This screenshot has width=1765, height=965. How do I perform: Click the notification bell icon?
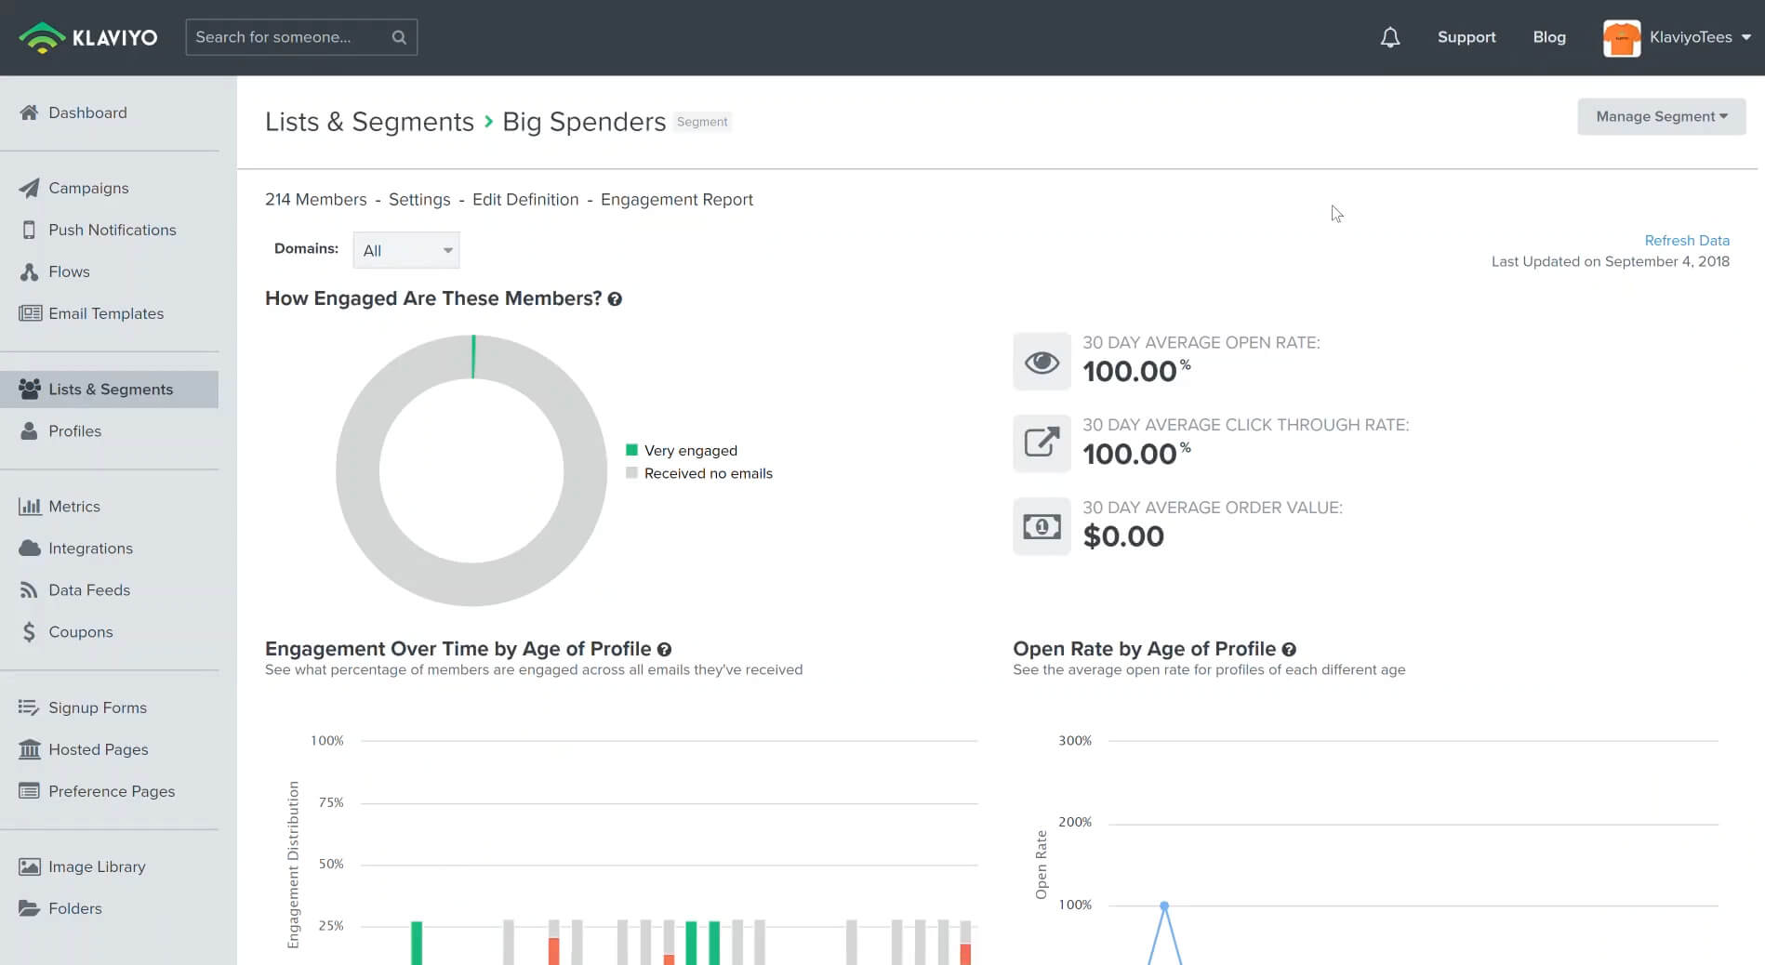(x=1389, y=37)
